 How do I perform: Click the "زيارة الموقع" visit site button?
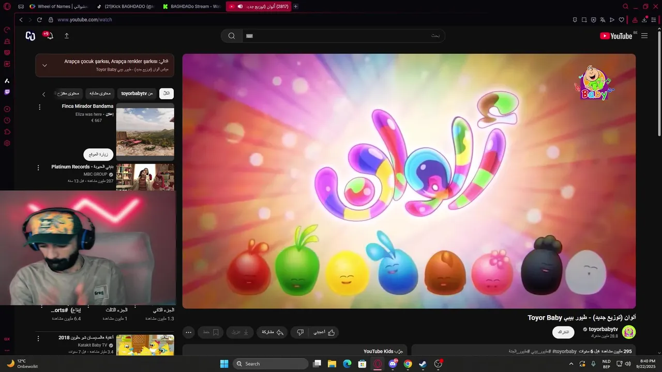[98, 154]
